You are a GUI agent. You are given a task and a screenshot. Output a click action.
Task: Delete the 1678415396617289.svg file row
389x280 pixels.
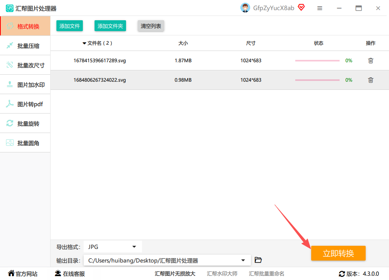tap(370, 61)
